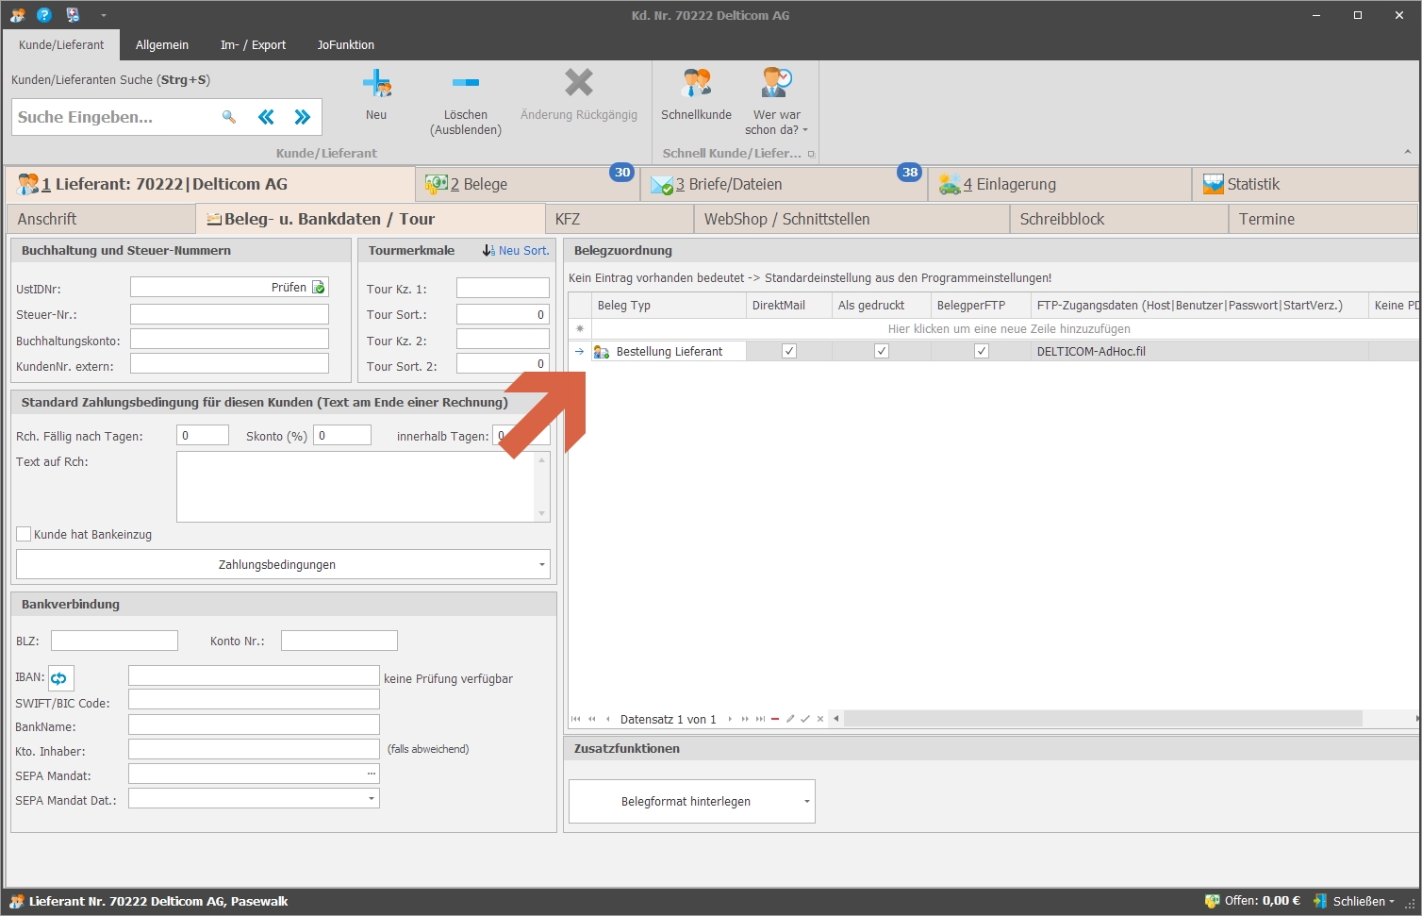Expand Schnell Kunde/Liefer group dialog launcher
1422x916 pixels.
pyautogui.click(x=811, y=154)
